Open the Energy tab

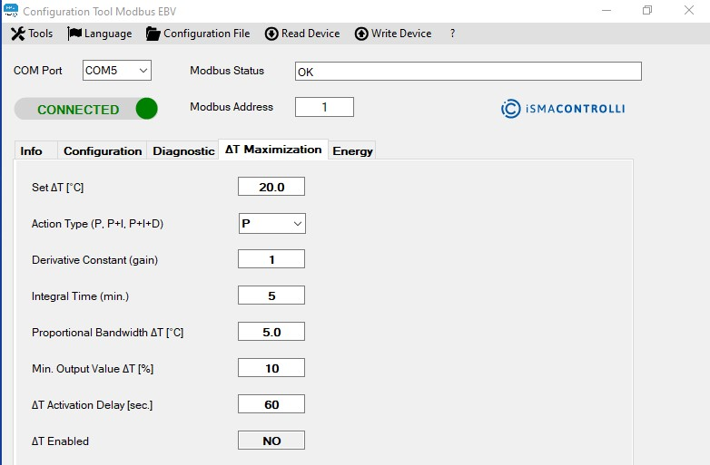[x=352, y=151]
